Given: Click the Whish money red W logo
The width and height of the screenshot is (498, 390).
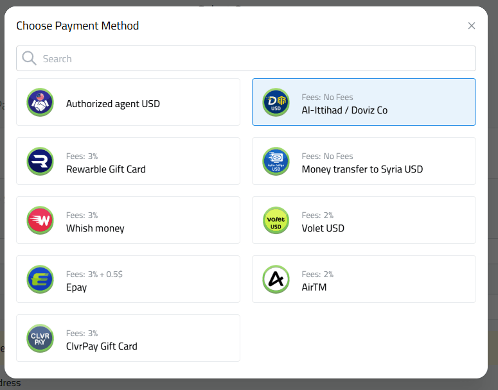Looking at the screenshot, I should click(40, 220).
